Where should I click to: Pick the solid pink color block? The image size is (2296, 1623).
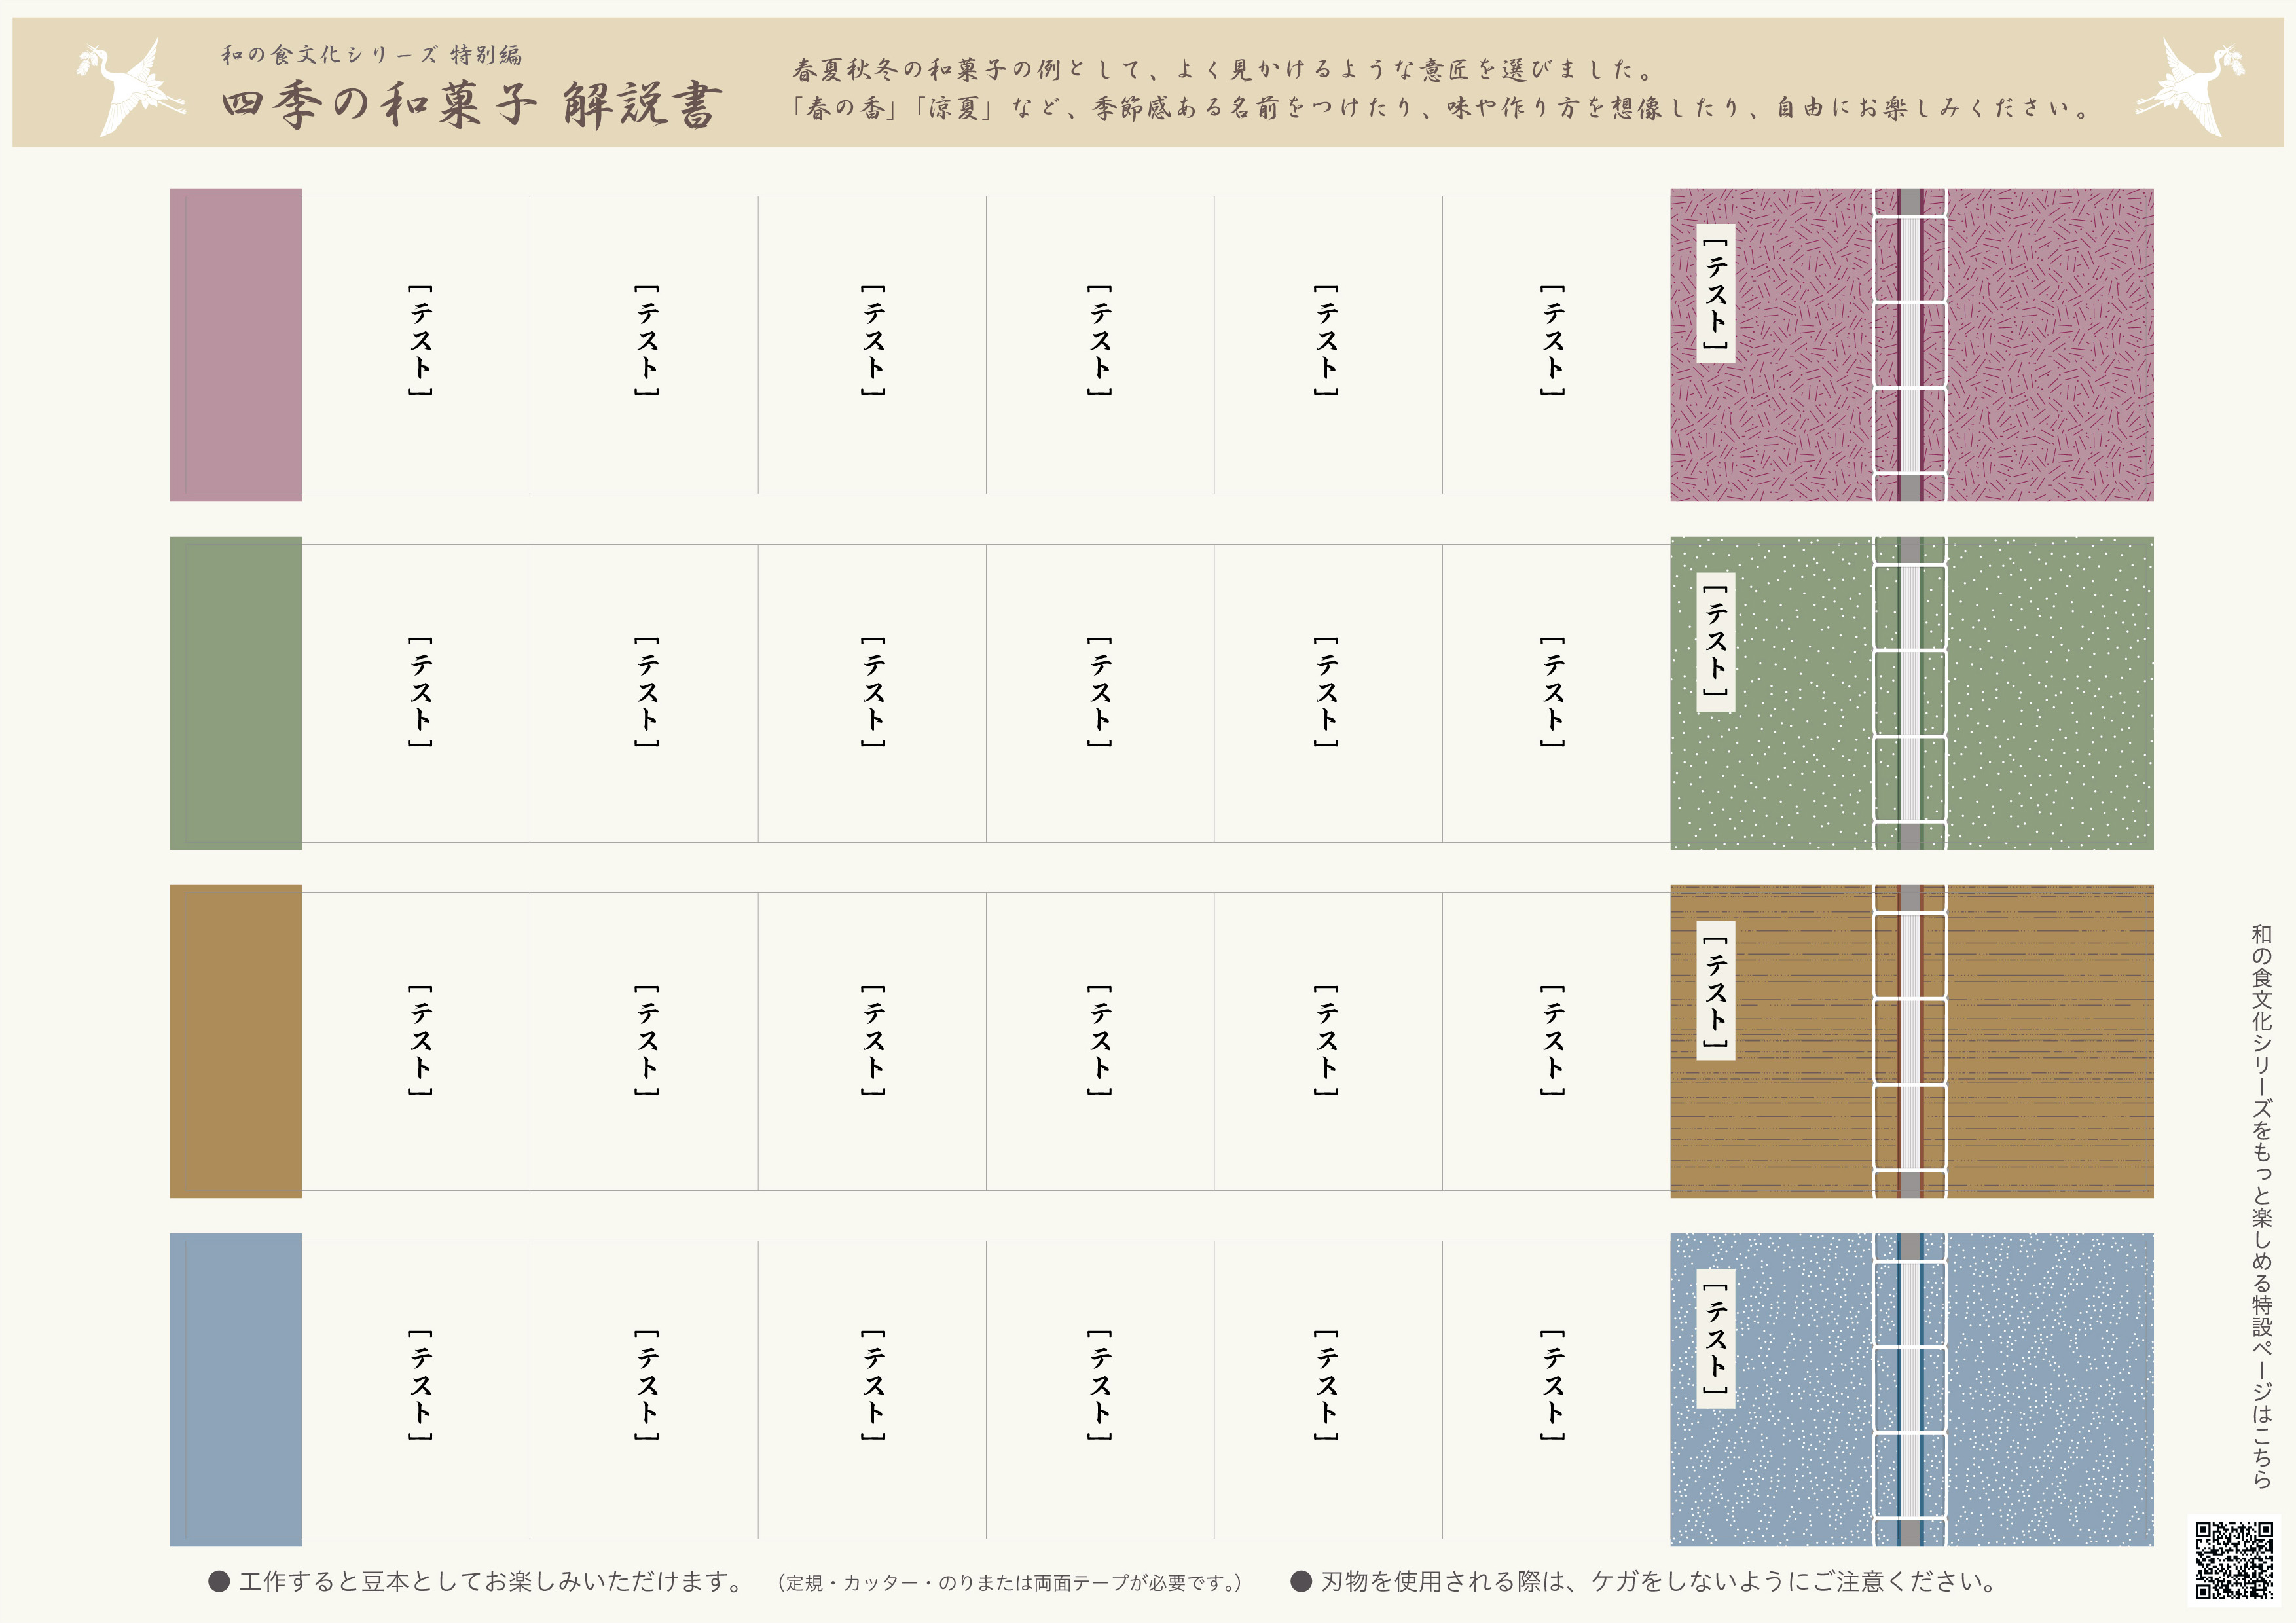[236, 345]
